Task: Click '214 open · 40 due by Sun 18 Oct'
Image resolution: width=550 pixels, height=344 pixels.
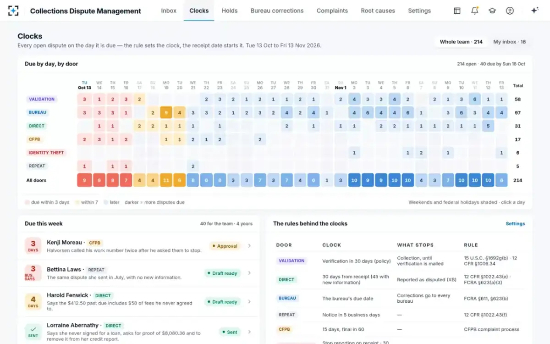Action: [491, 64]
